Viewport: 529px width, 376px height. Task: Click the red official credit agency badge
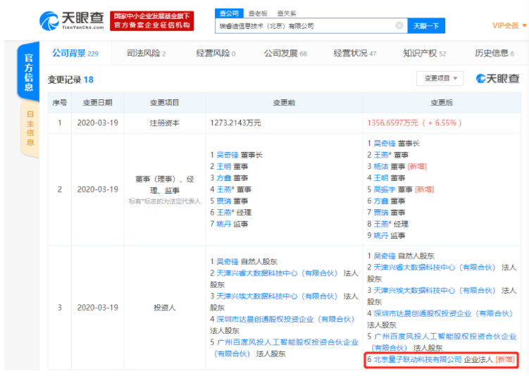[151, 20]
